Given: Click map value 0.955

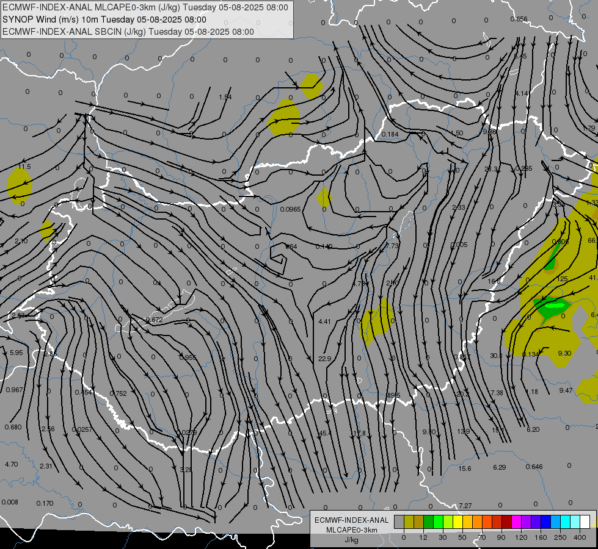Looking at the screenshot, I should coord(188,357).
